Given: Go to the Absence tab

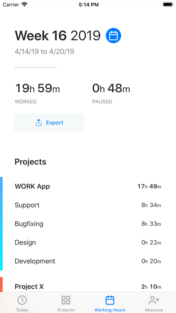Looking at the screenshot, I should click(154, 304).
